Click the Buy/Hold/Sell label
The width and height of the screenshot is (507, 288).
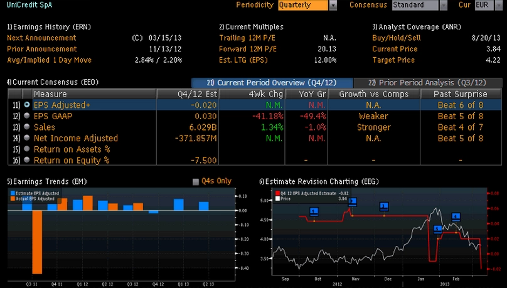397,38
